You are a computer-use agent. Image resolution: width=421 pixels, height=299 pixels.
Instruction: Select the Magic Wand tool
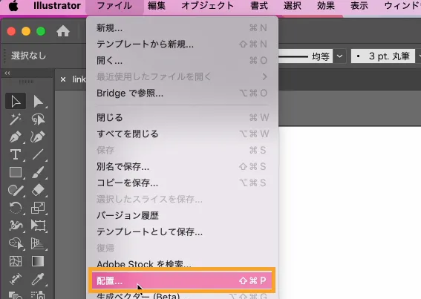(16, 119)
